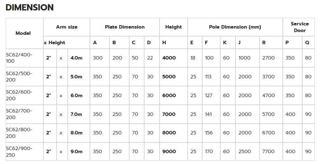Click the Model column header
The width and height of the screenshot is (321, 164).
23,33
